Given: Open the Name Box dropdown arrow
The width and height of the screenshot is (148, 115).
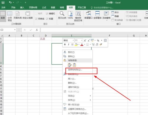Looking at the screenshot, I should (x=15, y=30).
